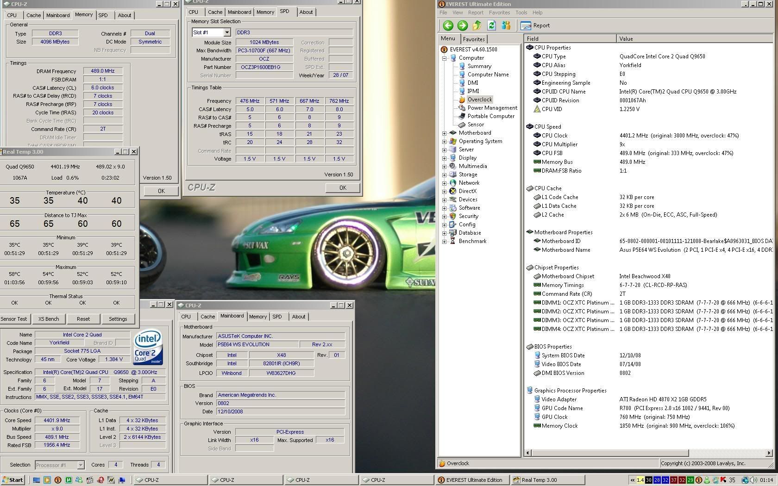Click the lightning quick launch icon

pyautogui.click(x=111, y=480)
